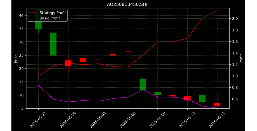Click the 1.8 tick on the Profit axis
The width and height of the screenshot is (257, 131).
[x=235, y=30]
